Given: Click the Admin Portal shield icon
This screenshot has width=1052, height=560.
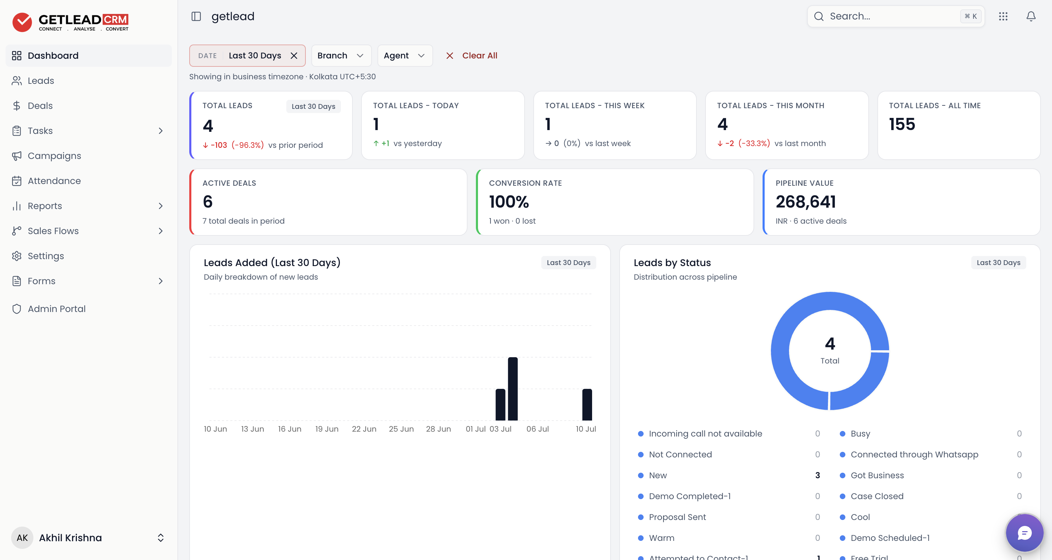Looking at the screenshot, I should 17,309.
